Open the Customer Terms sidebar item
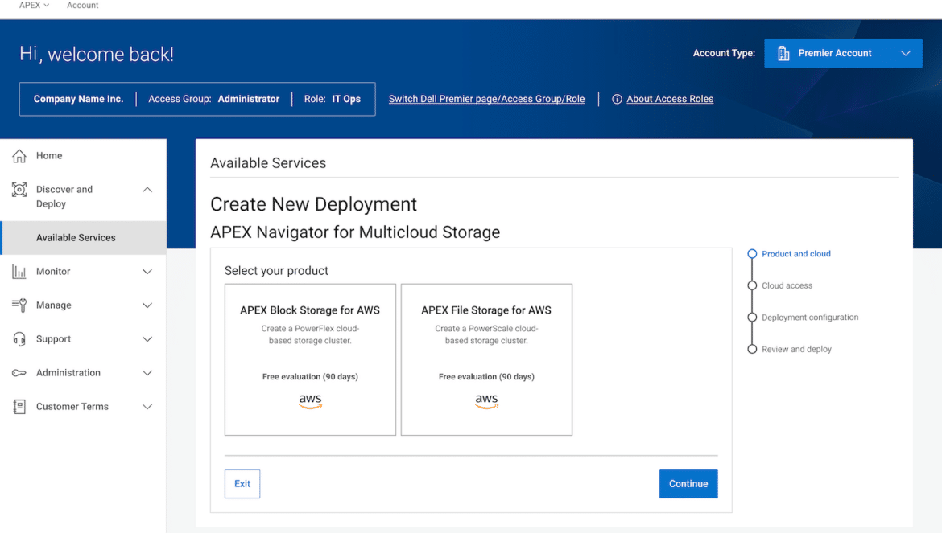The image size is (942, 533). click(x=84, y=407)
